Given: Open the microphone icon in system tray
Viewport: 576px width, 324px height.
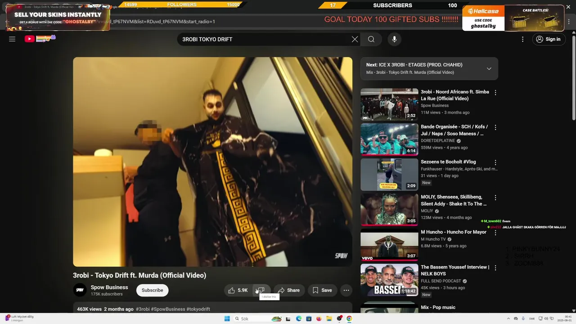Looking at the screenshot, I should point(523,319).
